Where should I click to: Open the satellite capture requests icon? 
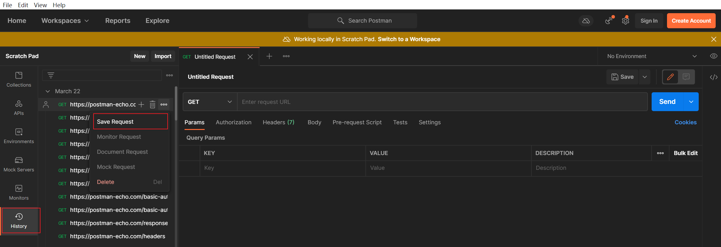[x=609, y=21]
